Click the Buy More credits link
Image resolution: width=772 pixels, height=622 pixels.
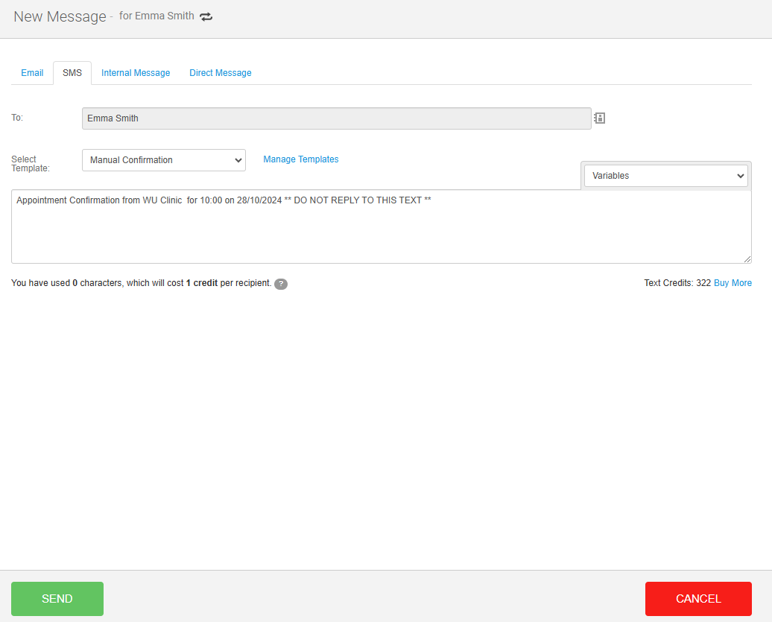(x=733, y=283)
